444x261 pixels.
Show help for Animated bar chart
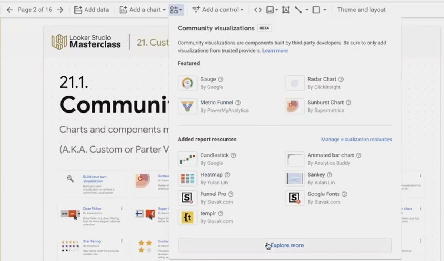tap(358, 155)
